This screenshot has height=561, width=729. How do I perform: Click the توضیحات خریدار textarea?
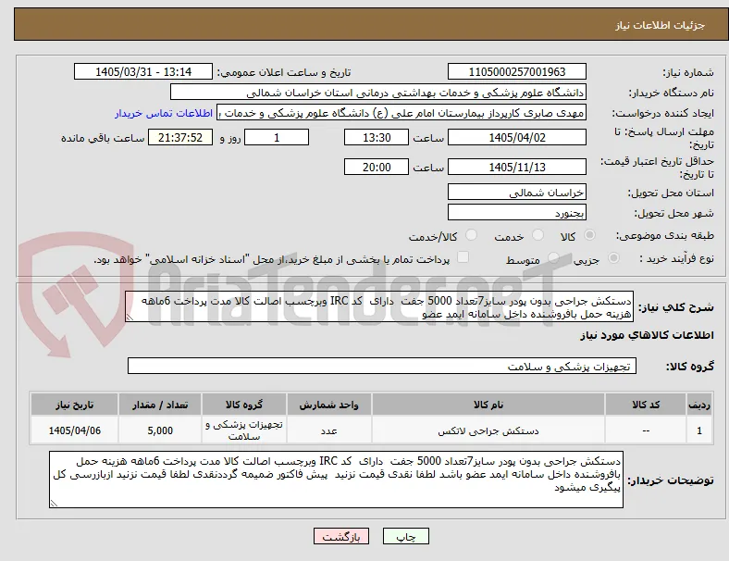(336, 480)
